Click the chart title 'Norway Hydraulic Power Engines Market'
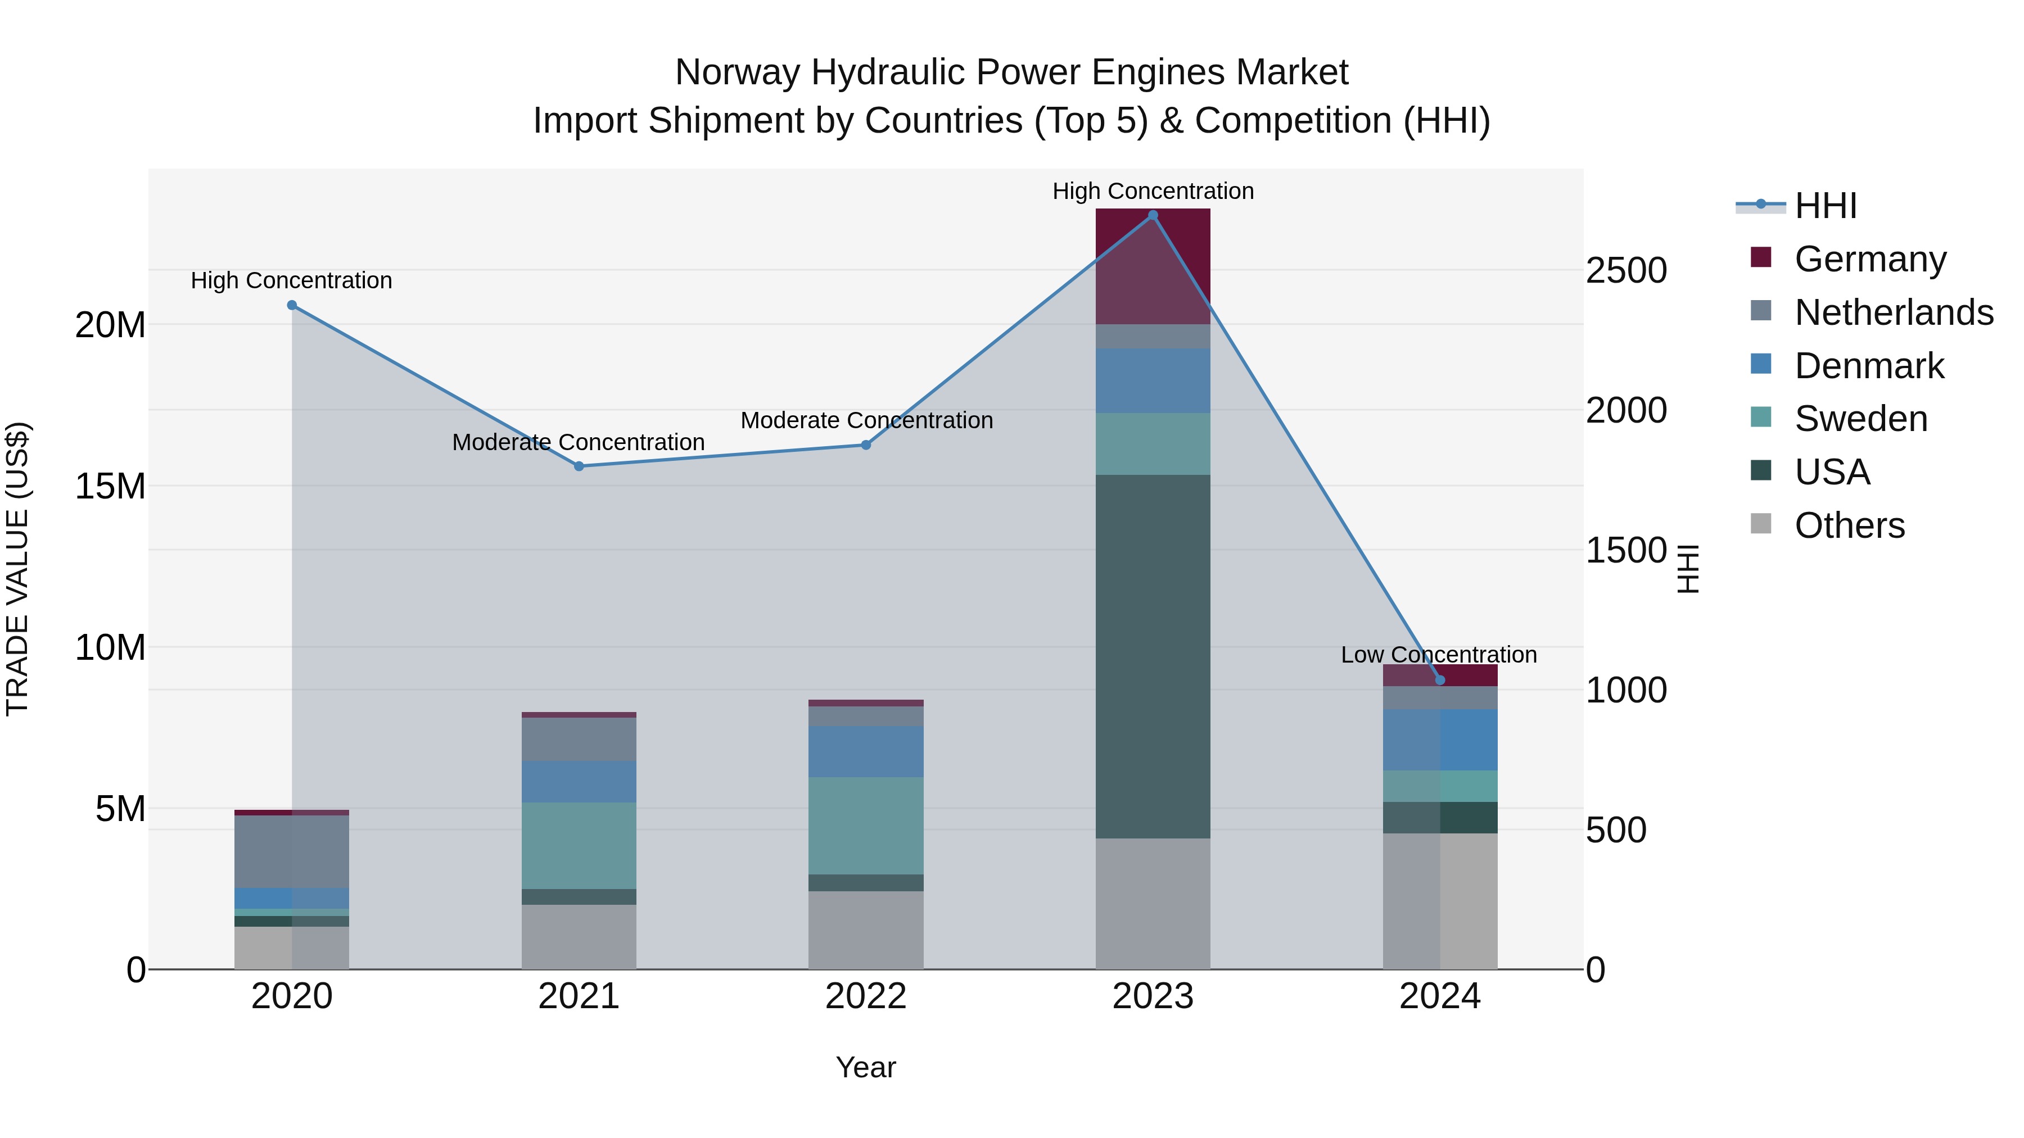 (x=1011, y=72)
